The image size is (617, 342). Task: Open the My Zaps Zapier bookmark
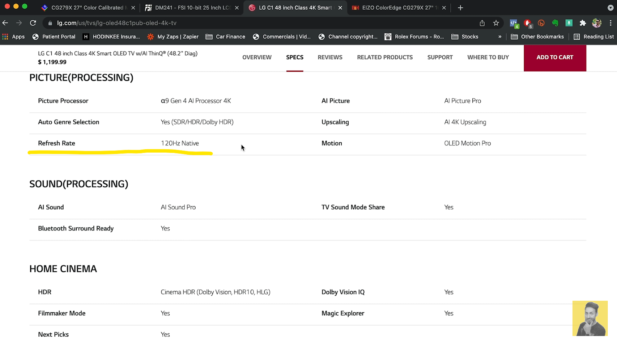[x=173, y=37]
